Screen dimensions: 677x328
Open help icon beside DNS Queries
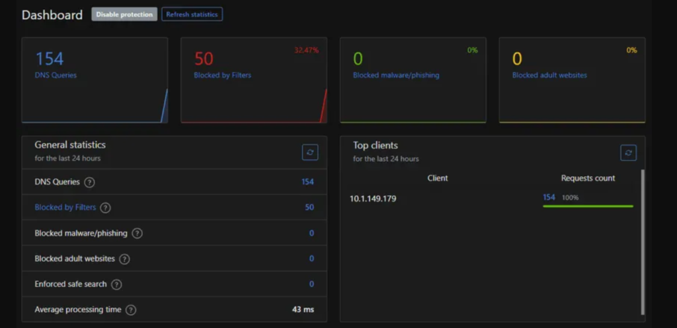(90, 182)
